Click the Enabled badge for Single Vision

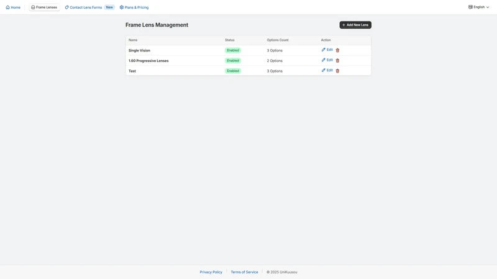(x=232, y=50)
